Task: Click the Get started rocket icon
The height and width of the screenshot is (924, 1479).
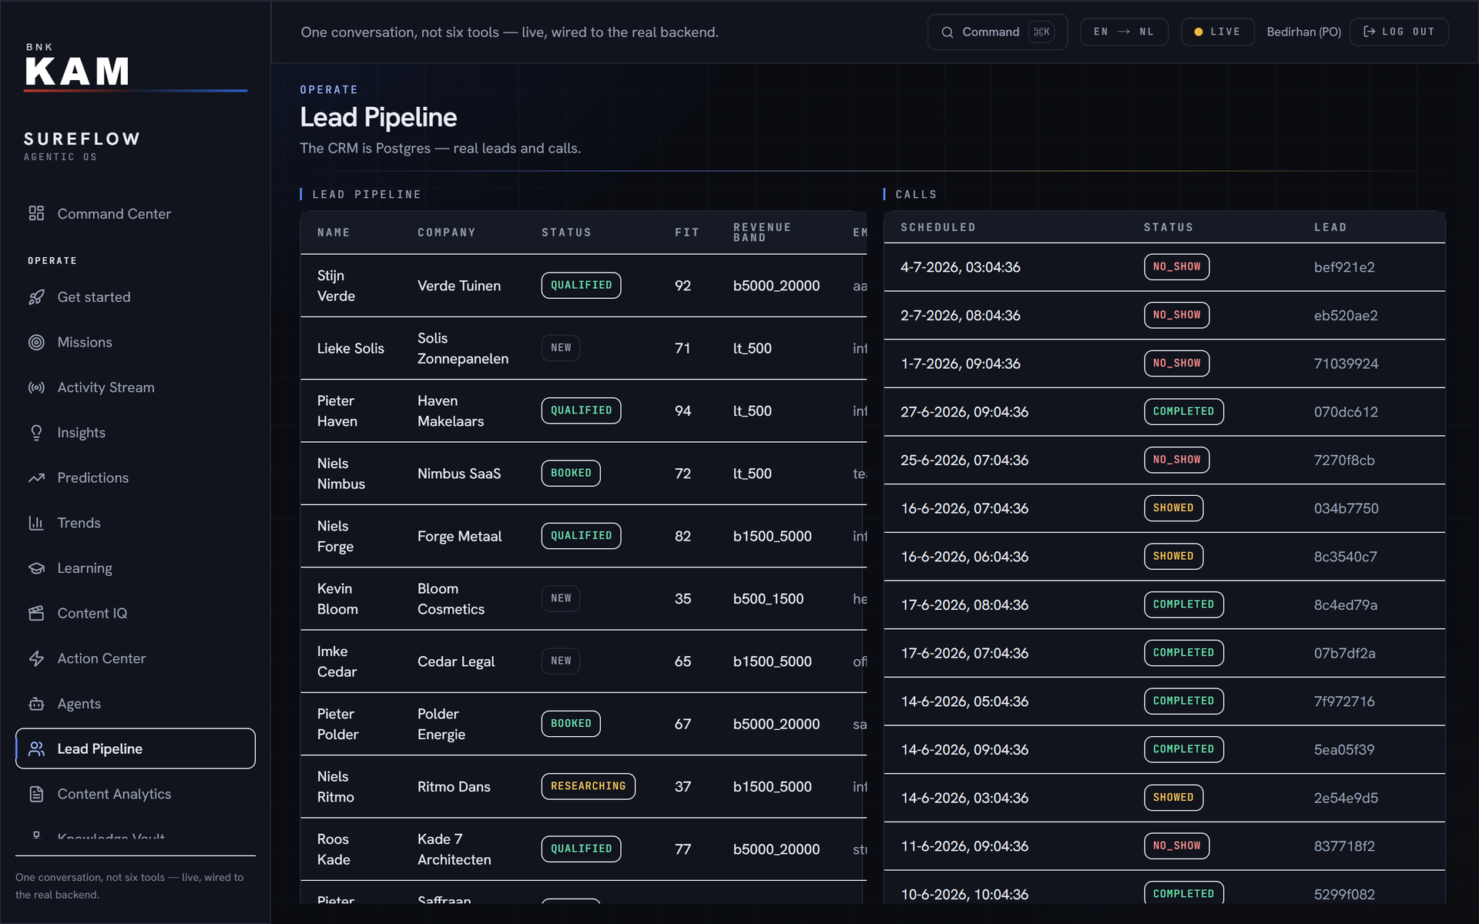Action: point(36,297)
